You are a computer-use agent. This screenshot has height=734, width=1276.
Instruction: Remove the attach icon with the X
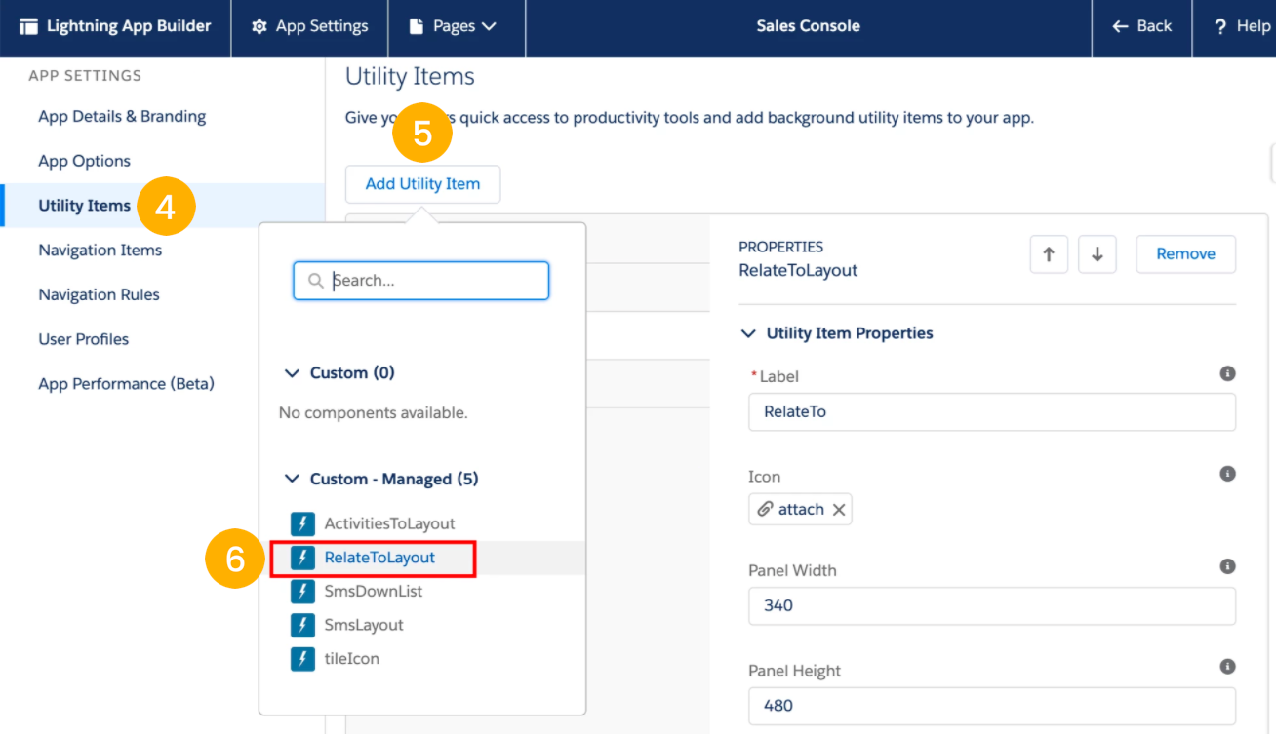838,508
